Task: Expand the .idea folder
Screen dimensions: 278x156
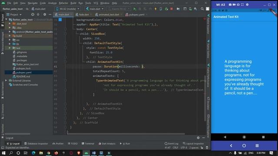Action: tap(10, 28)
